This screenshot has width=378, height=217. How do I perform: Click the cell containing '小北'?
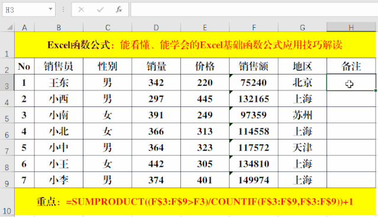point(59,131)
